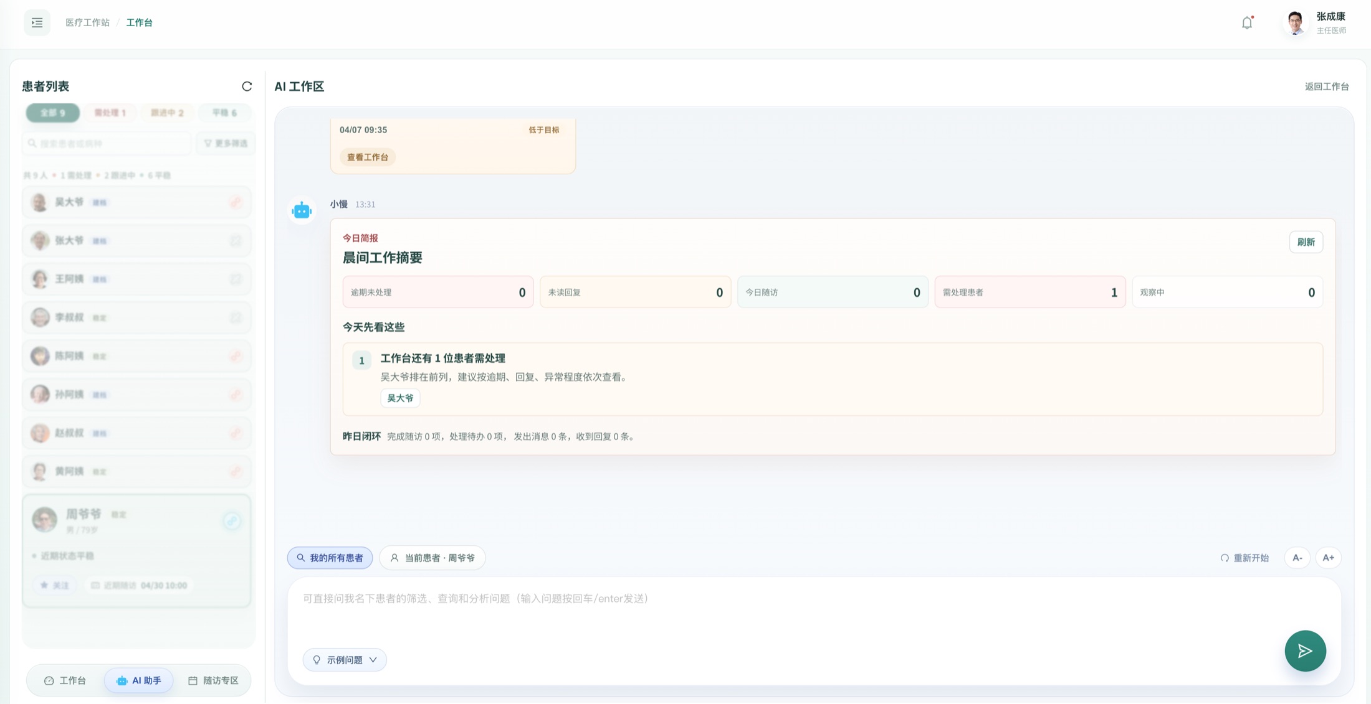
Task: Increase font size with the A+ button
Action: tap(1328, 558)
